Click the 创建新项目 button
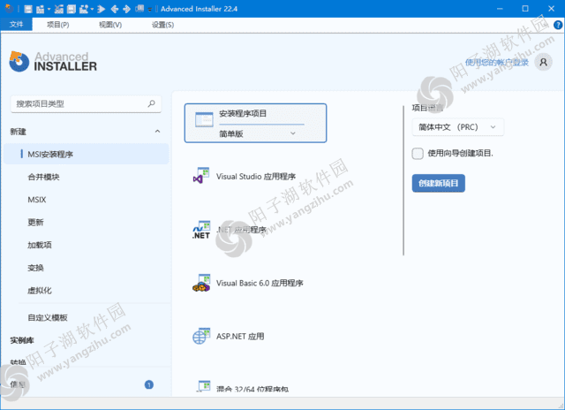The height and width of the screenshot is (410, 565). (439, 183)
